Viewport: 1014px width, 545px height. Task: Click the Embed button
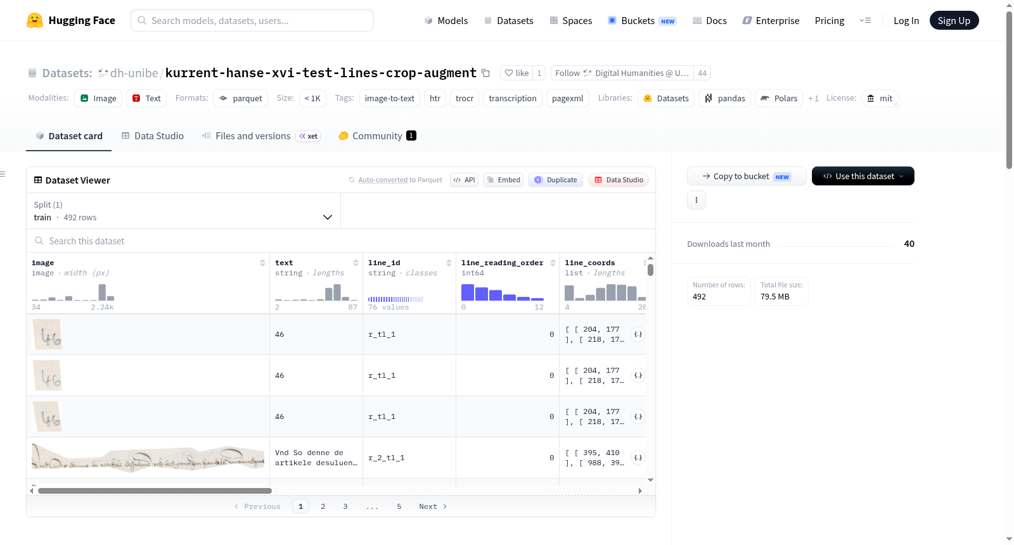coord(503,180)
